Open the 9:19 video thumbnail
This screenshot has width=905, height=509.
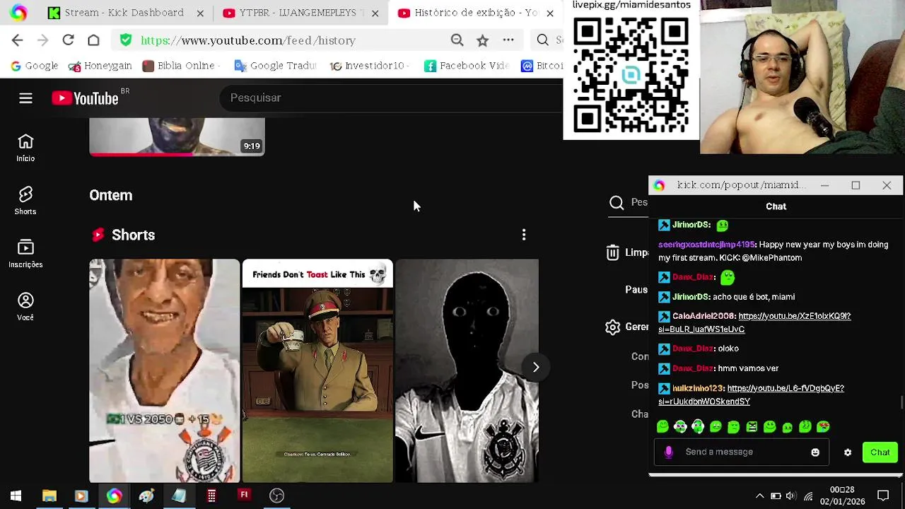point(177,136)
